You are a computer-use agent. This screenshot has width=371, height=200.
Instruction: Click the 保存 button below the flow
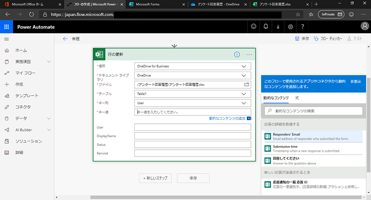pyautogui.click(x=193, y=178)
